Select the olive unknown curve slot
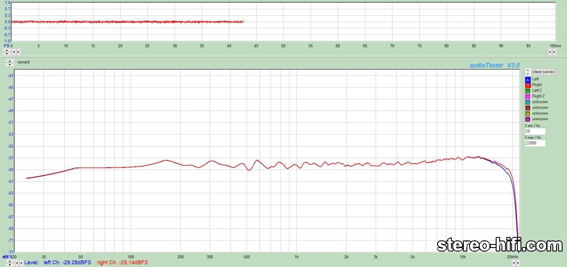The width and height of the screenshot is (567, 267). pos(528,114)
